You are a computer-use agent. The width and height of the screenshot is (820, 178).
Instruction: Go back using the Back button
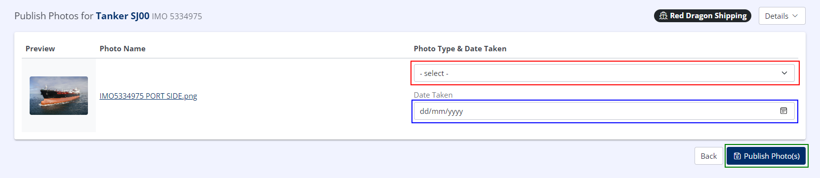tap(708, 156)
